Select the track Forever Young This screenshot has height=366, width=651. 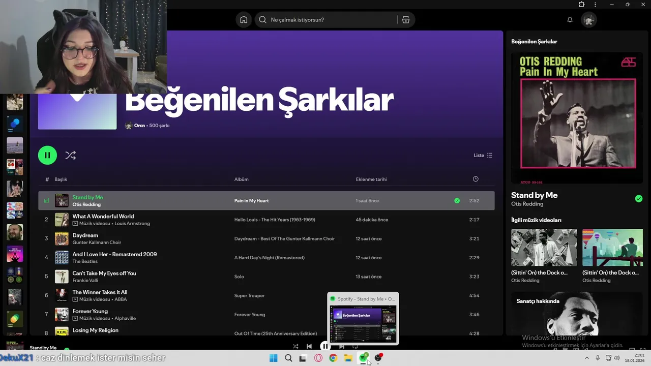[90, 311]
